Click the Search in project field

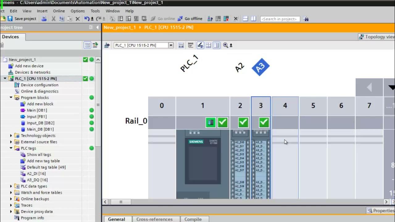[x=280, y=19]
